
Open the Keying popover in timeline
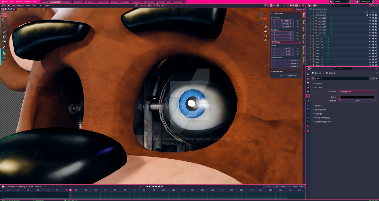[23, 186]
